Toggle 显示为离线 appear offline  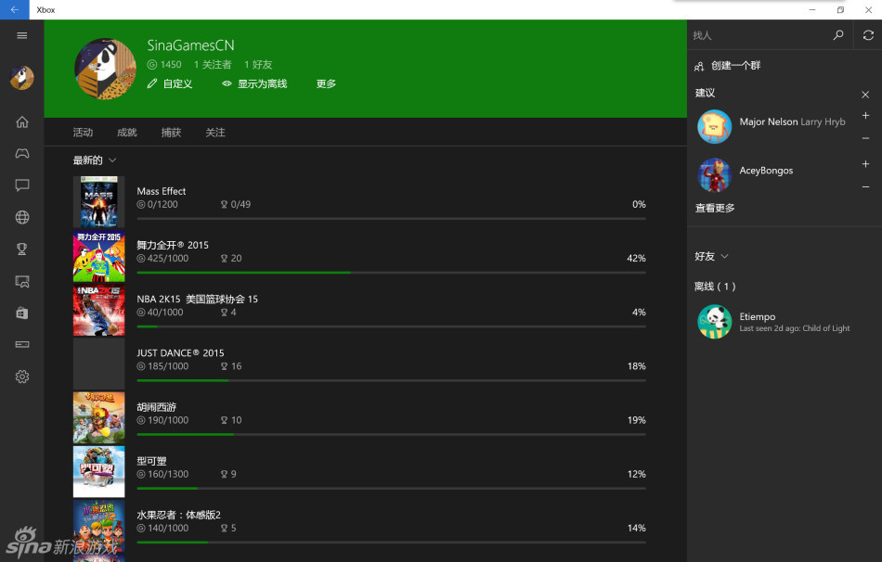click(254, 84)
